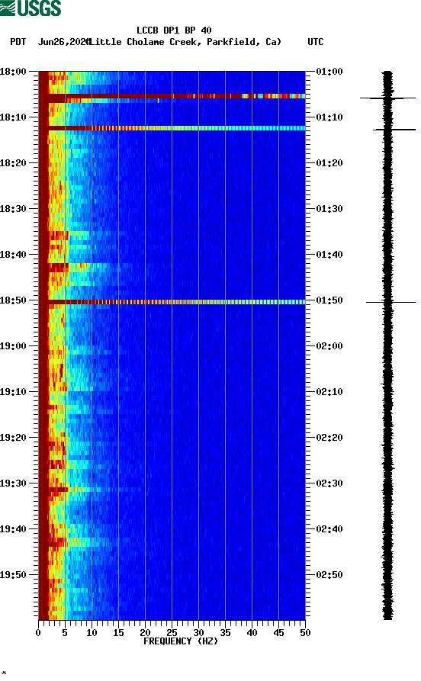
Task: Click the 19:30 PDT time label
Action: (x=13, y=483)
